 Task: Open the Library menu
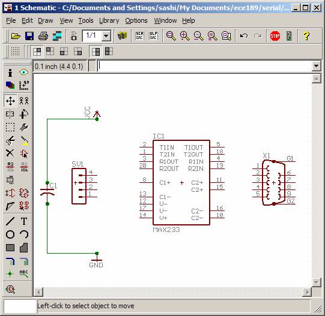point(109,20)
